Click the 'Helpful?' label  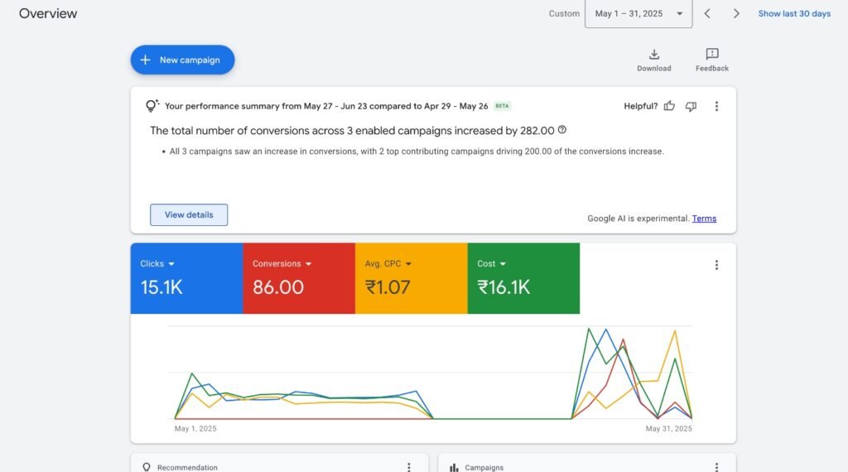[641, 106]
